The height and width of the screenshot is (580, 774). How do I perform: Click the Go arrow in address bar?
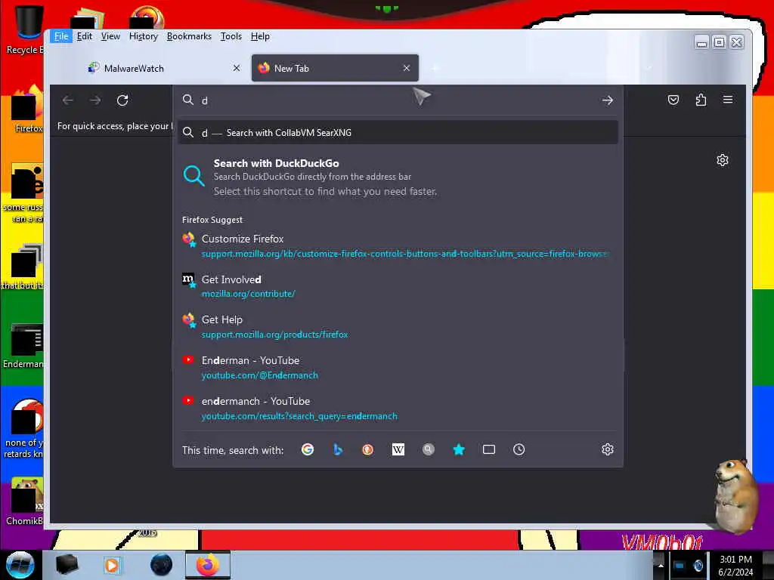(607, 100)
